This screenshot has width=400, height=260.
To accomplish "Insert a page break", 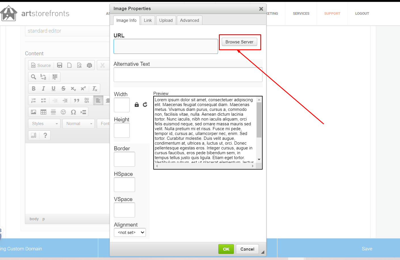I will [x=83, y=112].
